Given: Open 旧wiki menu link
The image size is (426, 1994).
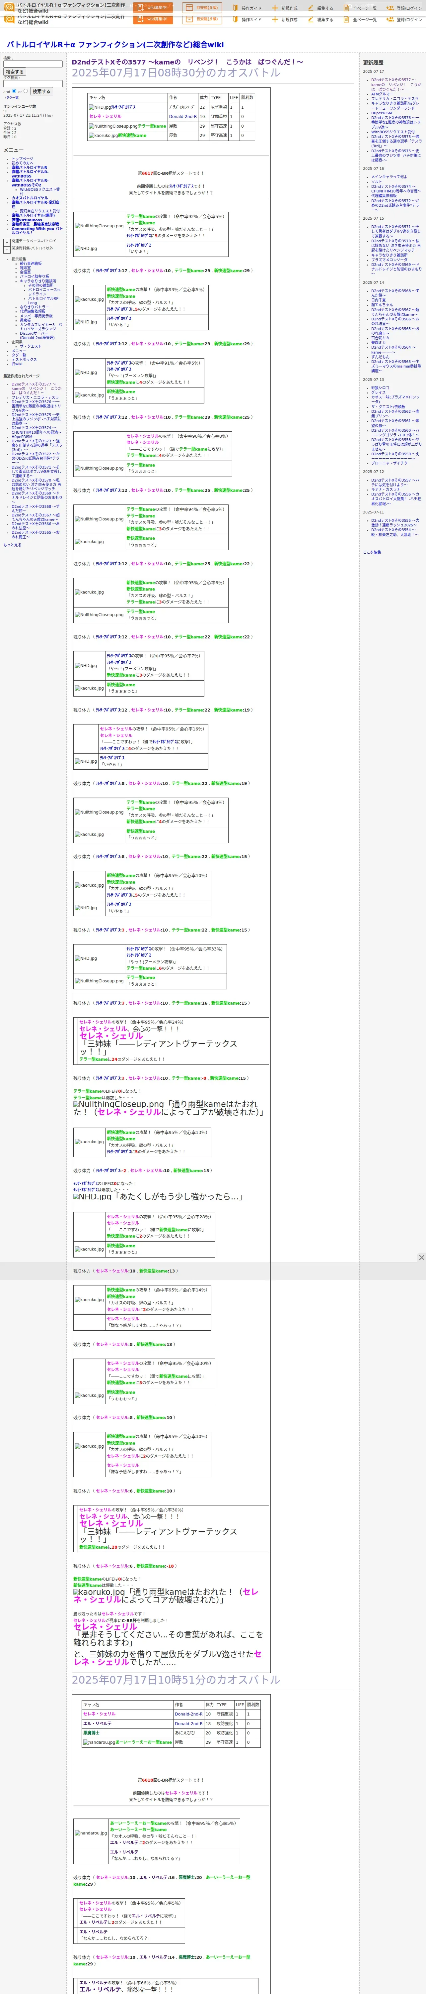Looking at the screenshot, I should [x=17, y=364].
